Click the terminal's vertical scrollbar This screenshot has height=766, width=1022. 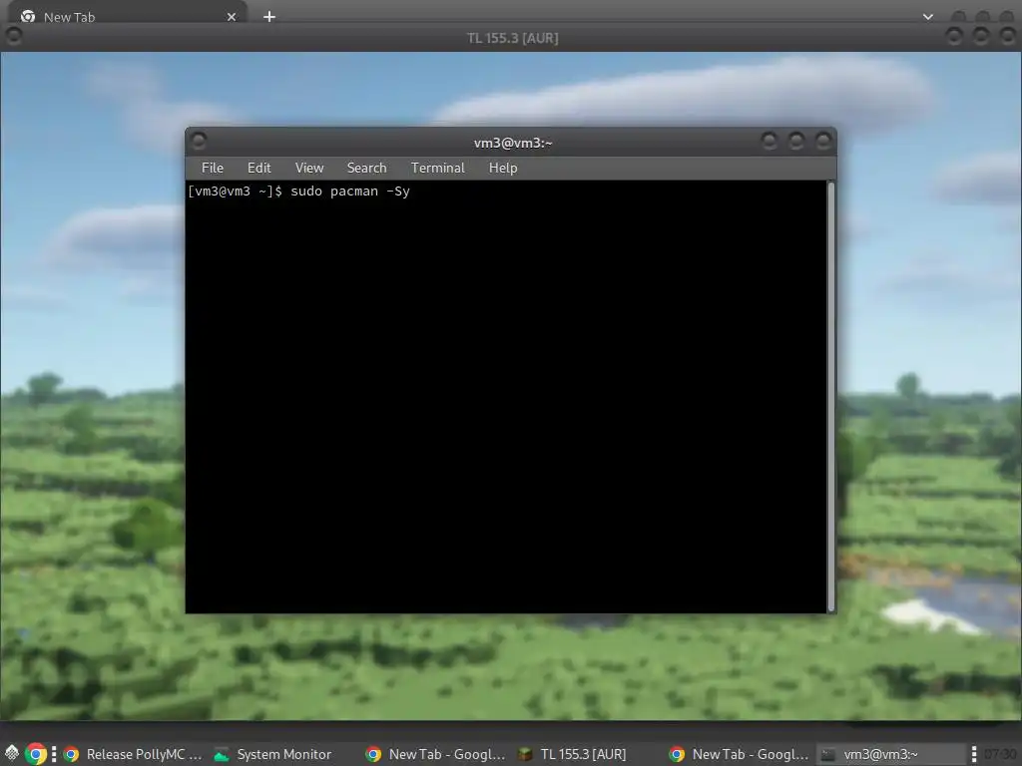[831, 397]
